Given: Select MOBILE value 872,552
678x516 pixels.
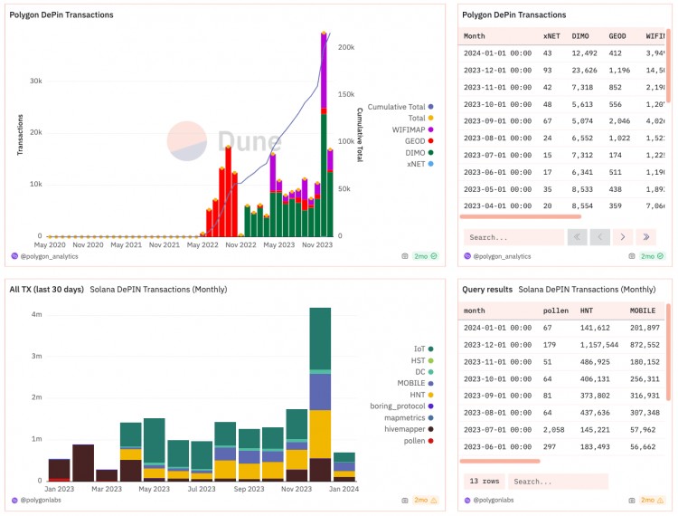Looking at the screenshot, I should click(645, 345).
